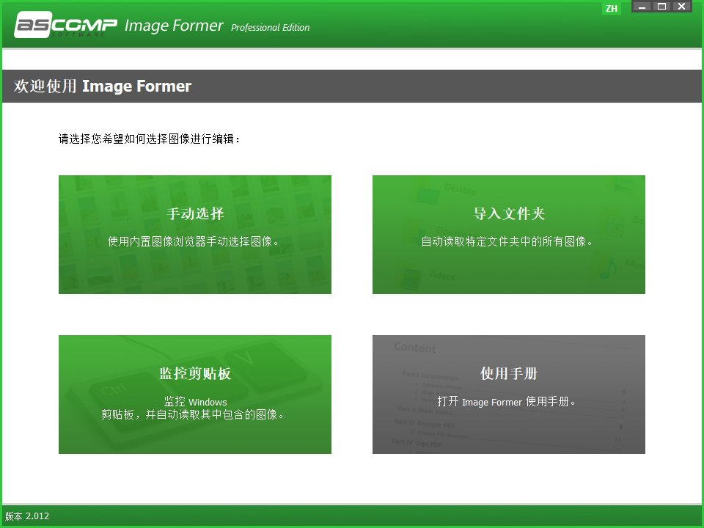Click the Image Former Professional Edition title

pos(174,24)
